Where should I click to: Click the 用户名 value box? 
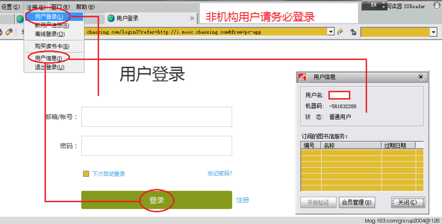pos(340,95)
